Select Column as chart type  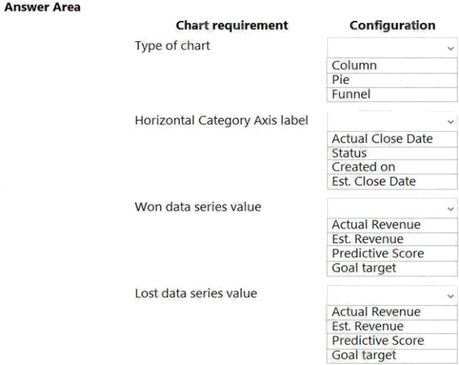point(354,66)
